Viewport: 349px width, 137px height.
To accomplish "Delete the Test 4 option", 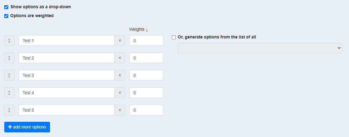I will tap(120, 93).
